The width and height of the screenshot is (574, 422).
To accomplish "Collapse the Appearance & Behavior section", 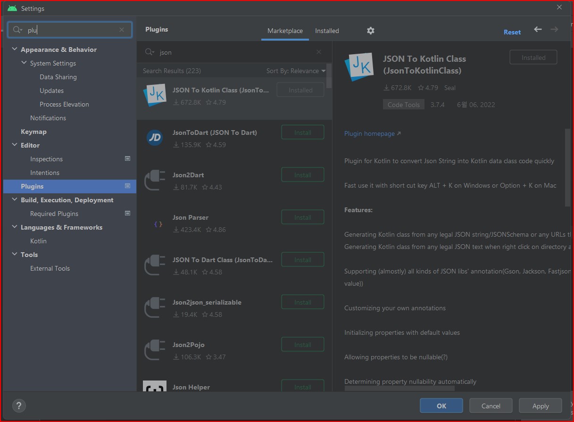I will [15, 49].
